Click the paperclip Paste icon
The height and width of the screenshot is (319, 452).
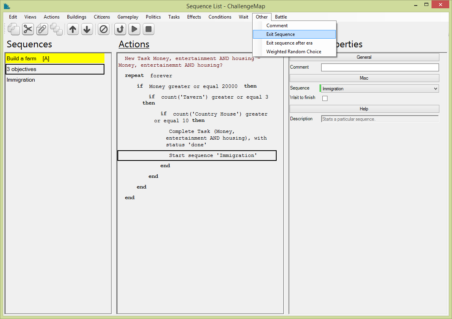(x=42, y=29)
